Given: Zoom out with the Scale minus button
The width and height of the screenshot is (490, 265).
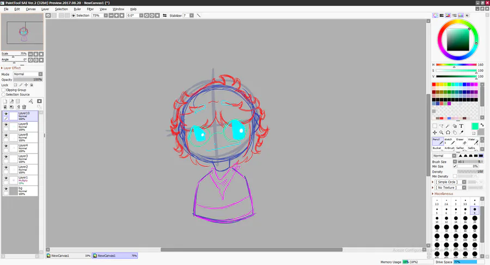Looking at the screenshot, I should click(30, 54).
